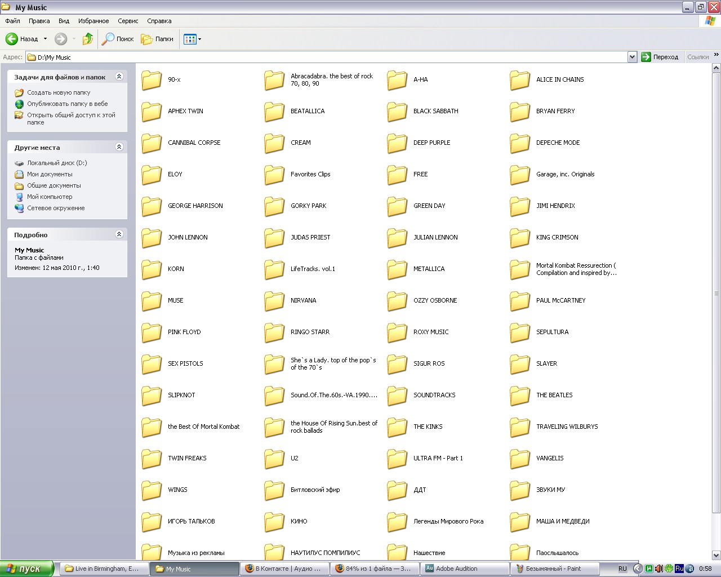Collapse the Подробно details panel

pyautogui.click(x=119, y=234)
